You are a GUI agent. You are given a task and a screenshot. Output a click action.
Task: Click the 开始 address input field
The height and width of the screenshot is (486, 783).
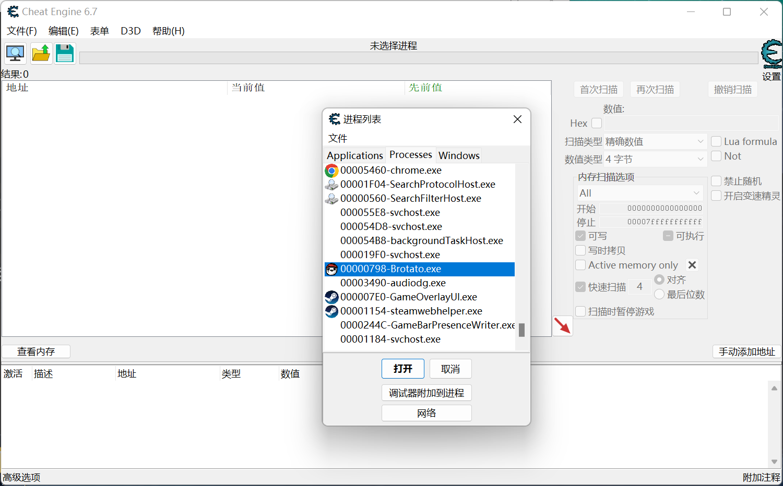point(651,208)
